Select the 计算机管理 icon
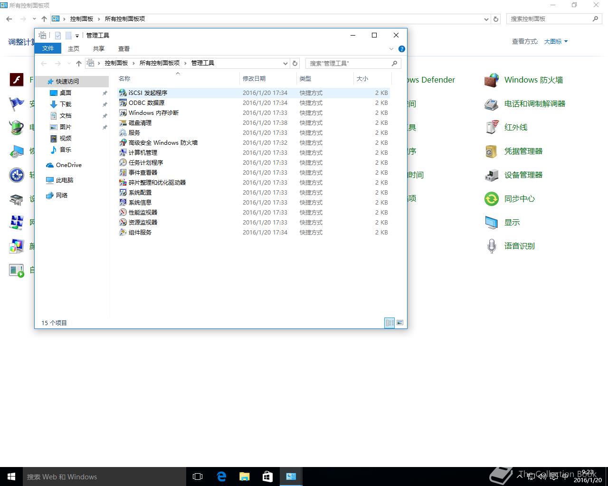The width and height of the screenshot is (608, 486). coord(123,152)
